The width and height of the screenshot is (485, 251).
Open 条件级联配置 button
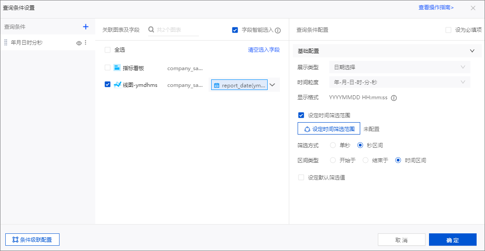(x=33, y=240)
